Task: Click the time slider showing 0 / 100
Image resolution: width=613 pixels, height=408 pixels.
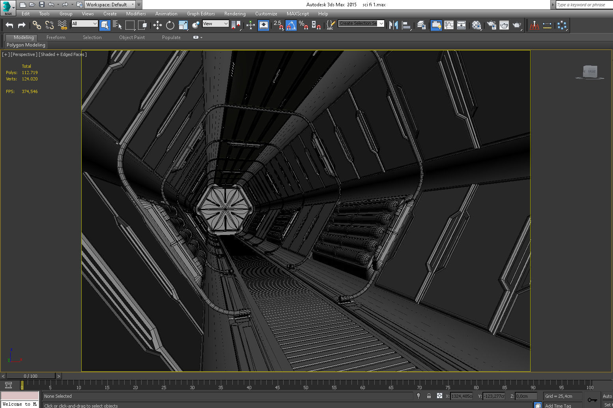Action: [x=31, y=376]
